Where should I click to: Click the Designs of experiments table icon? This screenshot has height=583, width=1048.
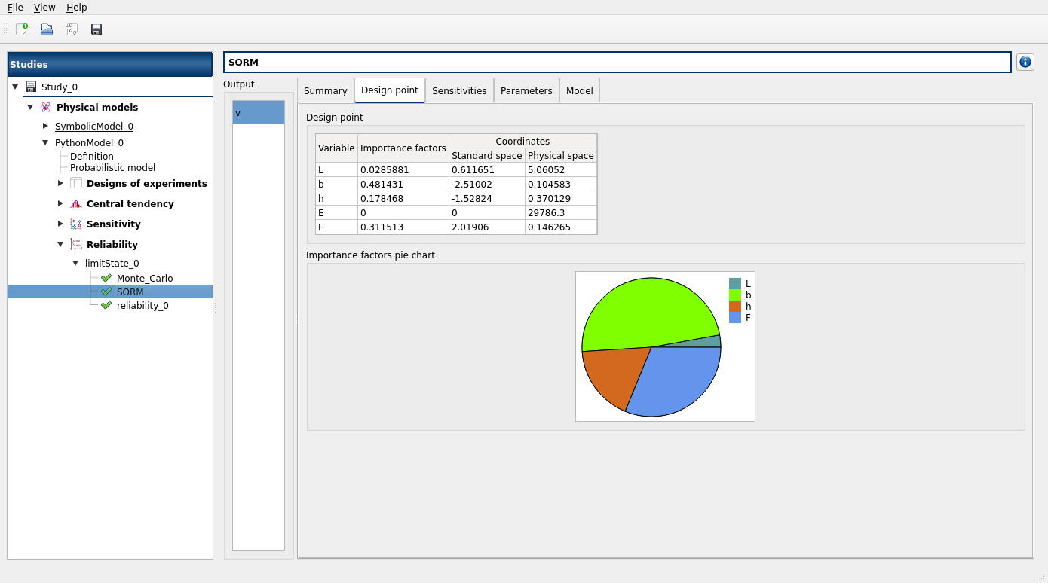[x=76, y=183]
